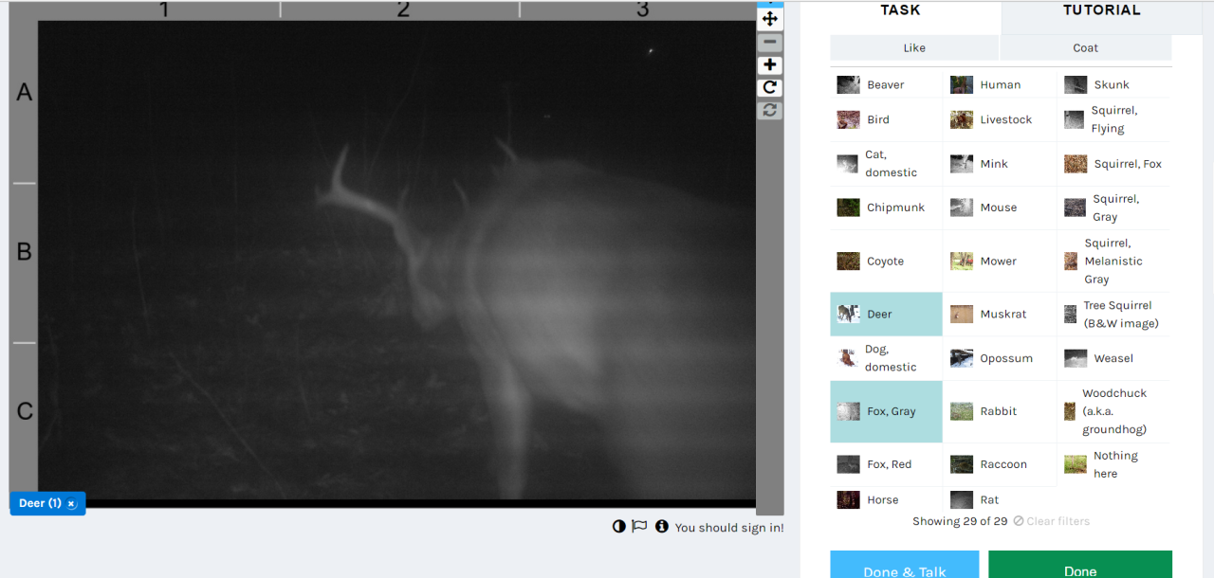Choose Weasel from the list

click(1114, 358)
